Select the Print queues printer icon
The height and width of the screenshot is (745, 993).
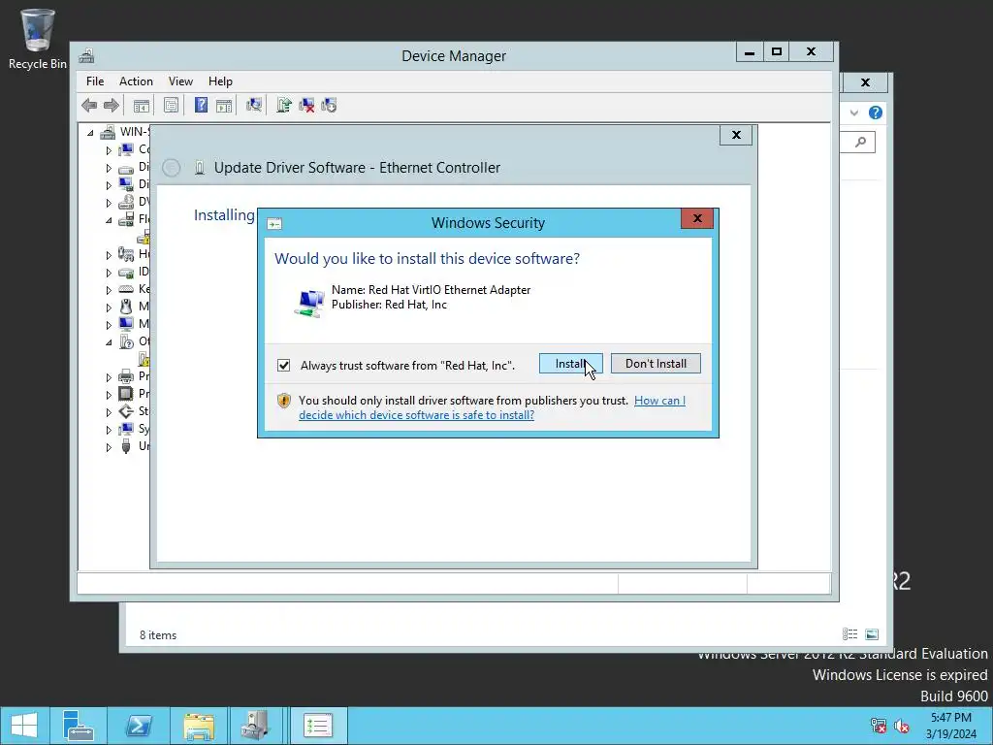click(x=126, y=376)
